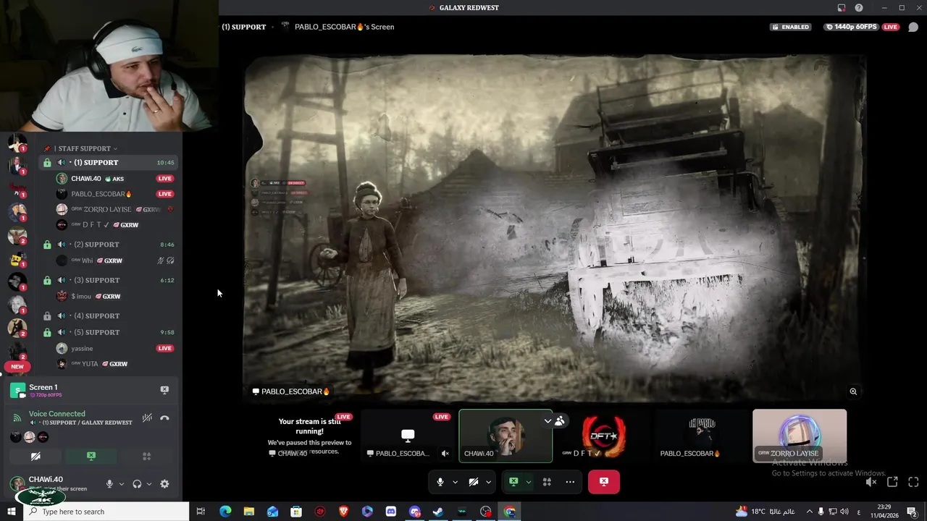The width and height of the screenshot is (927, 521).
Task: Click the magnifier icon on the stream
Action: [853, 391]
